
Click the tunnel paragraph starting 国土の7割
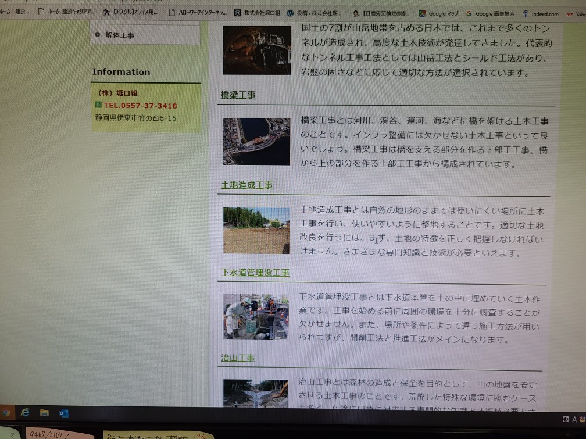pyautogui.click(x=427, y=50)
